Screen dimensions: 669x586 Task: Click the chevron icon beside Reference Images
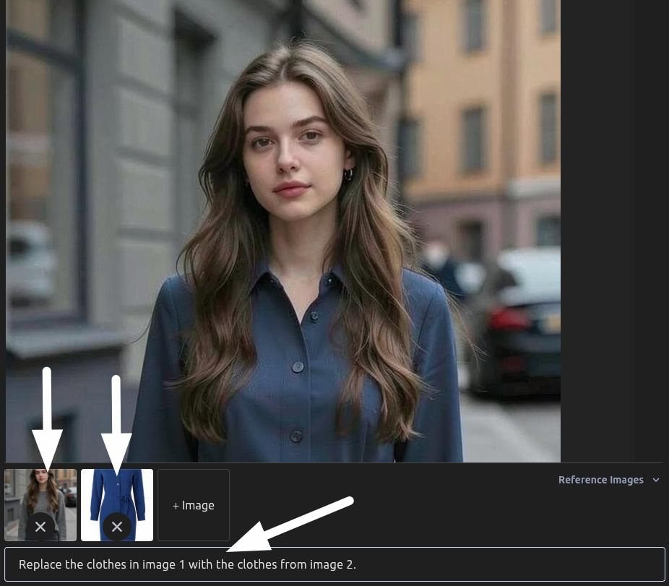(656, 480)
